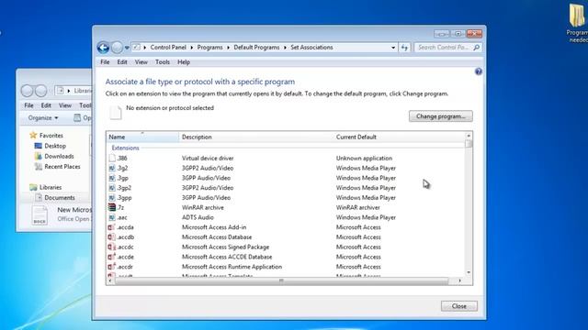Click the vertical scrollbar down arrow
This screenshot has width=588, height=330.
point(469,272)
